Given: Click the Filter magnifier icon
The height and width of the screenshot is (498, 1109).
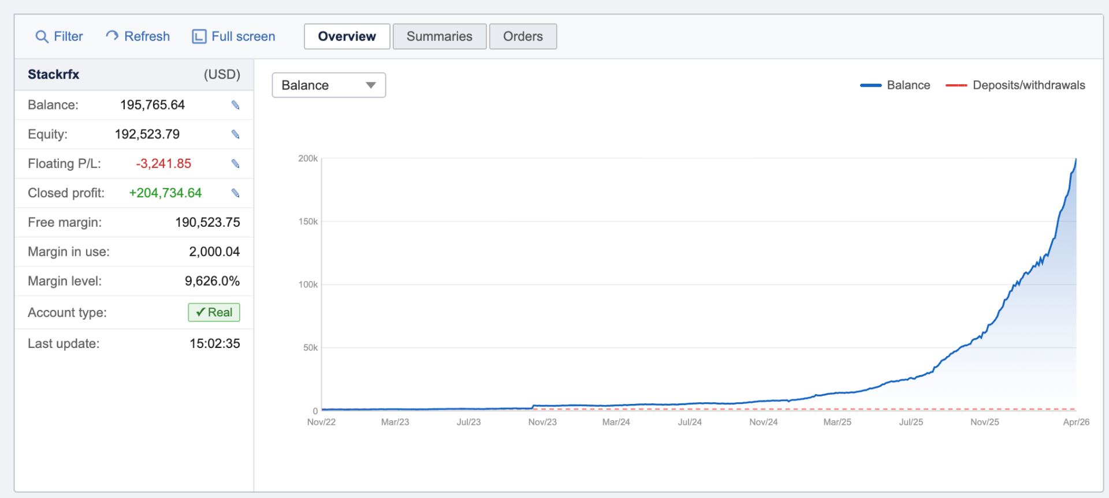Looking at the screenshot, I should (x=42, y=36).
